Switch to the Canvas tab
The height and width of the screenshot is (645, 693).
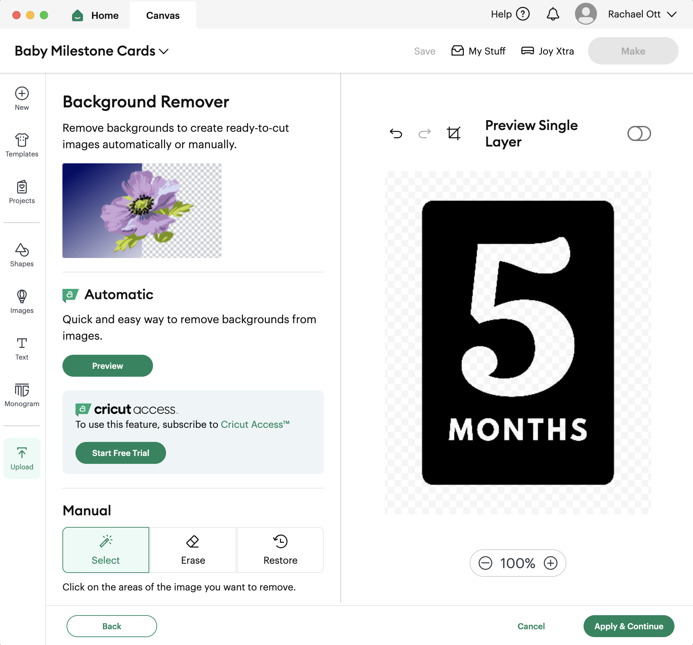(x=163, y=15)
